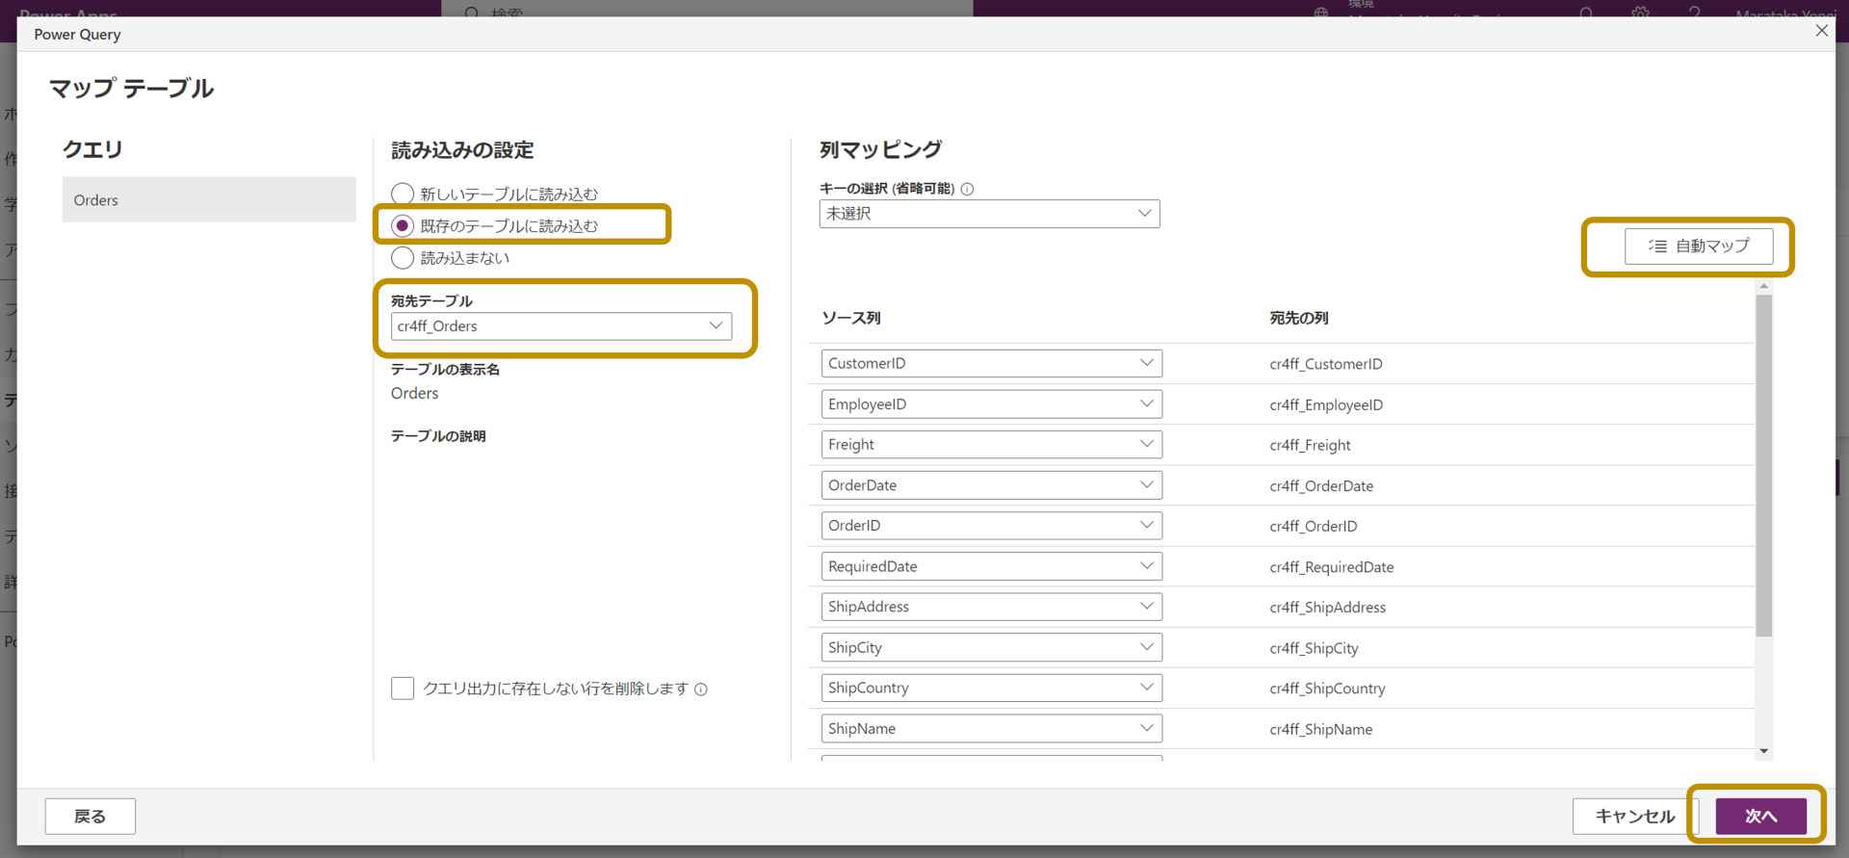The height and width of the screenshot is (858, 1849).
Task: Open the OrderID source column dropdown
Action: 992,525
